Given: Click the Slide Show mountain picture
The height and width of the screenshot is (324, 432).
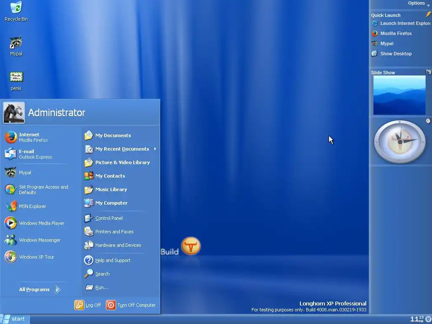Looking at the screenshot, I should tap(399, 95).
